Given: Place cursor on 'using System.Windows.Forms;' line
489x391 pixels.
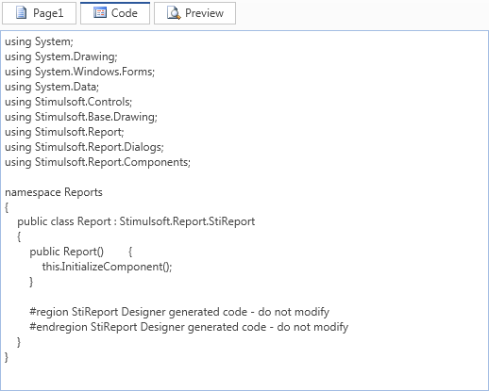Looking at the screenshot, I should tap(80, 72).
